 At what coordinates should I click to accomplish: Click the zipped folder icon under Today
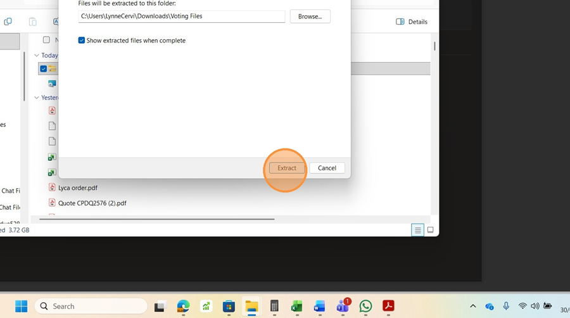coord(53,68)
